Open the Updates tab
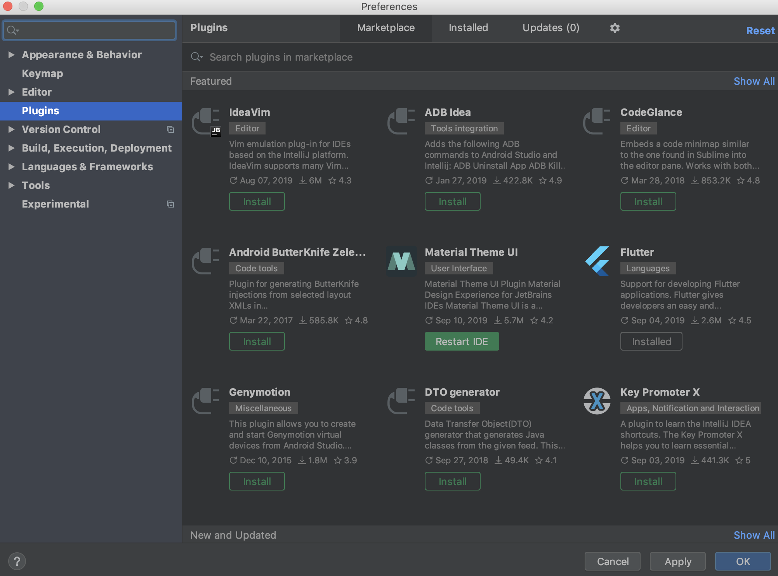The image size is (778, 576). [551, 28]
